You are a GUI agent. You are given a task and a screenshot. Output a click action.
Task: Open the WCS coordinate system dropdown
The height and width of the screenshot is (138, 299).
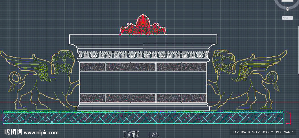287,18
